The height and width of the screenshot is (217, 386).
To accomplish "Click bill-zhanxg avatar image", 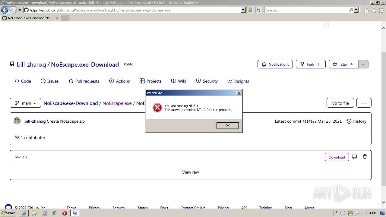I will tap(17, 121).
